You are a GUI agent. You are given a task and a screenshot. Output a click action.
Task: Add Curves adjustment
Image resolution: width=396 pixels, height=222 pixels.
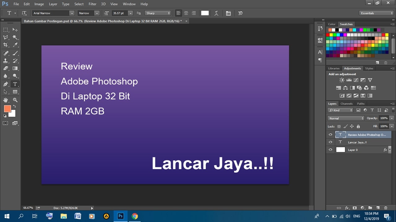pyautogui.click(x=356, y=80)
